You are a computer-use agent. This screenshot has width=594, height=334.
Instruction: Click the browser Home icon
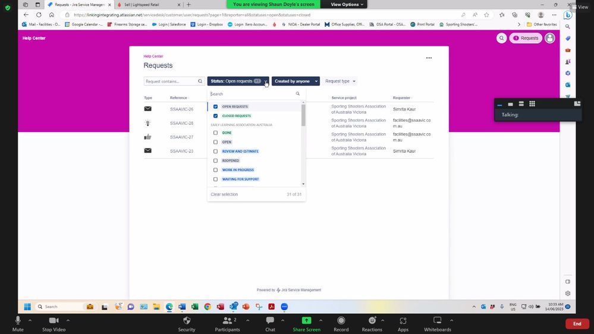[x=52, y=15]
